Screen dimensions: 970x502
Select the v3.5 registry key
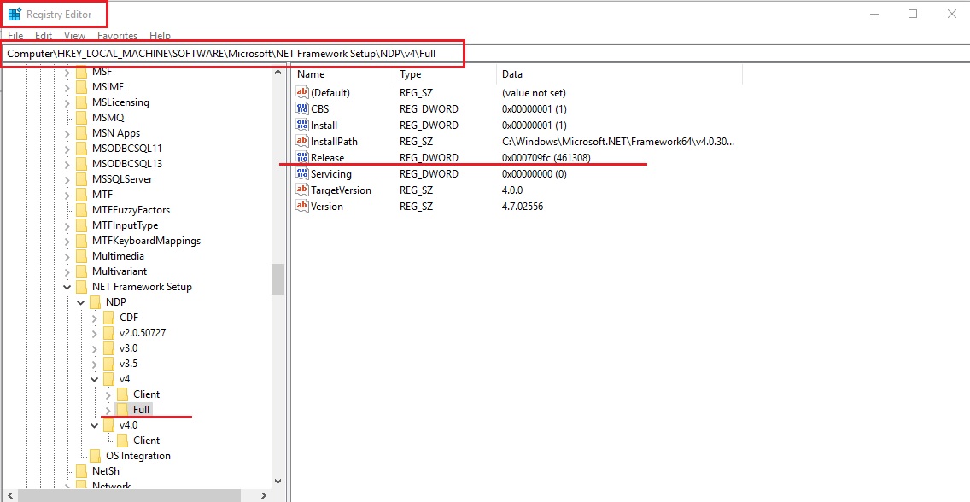point(128,364)
